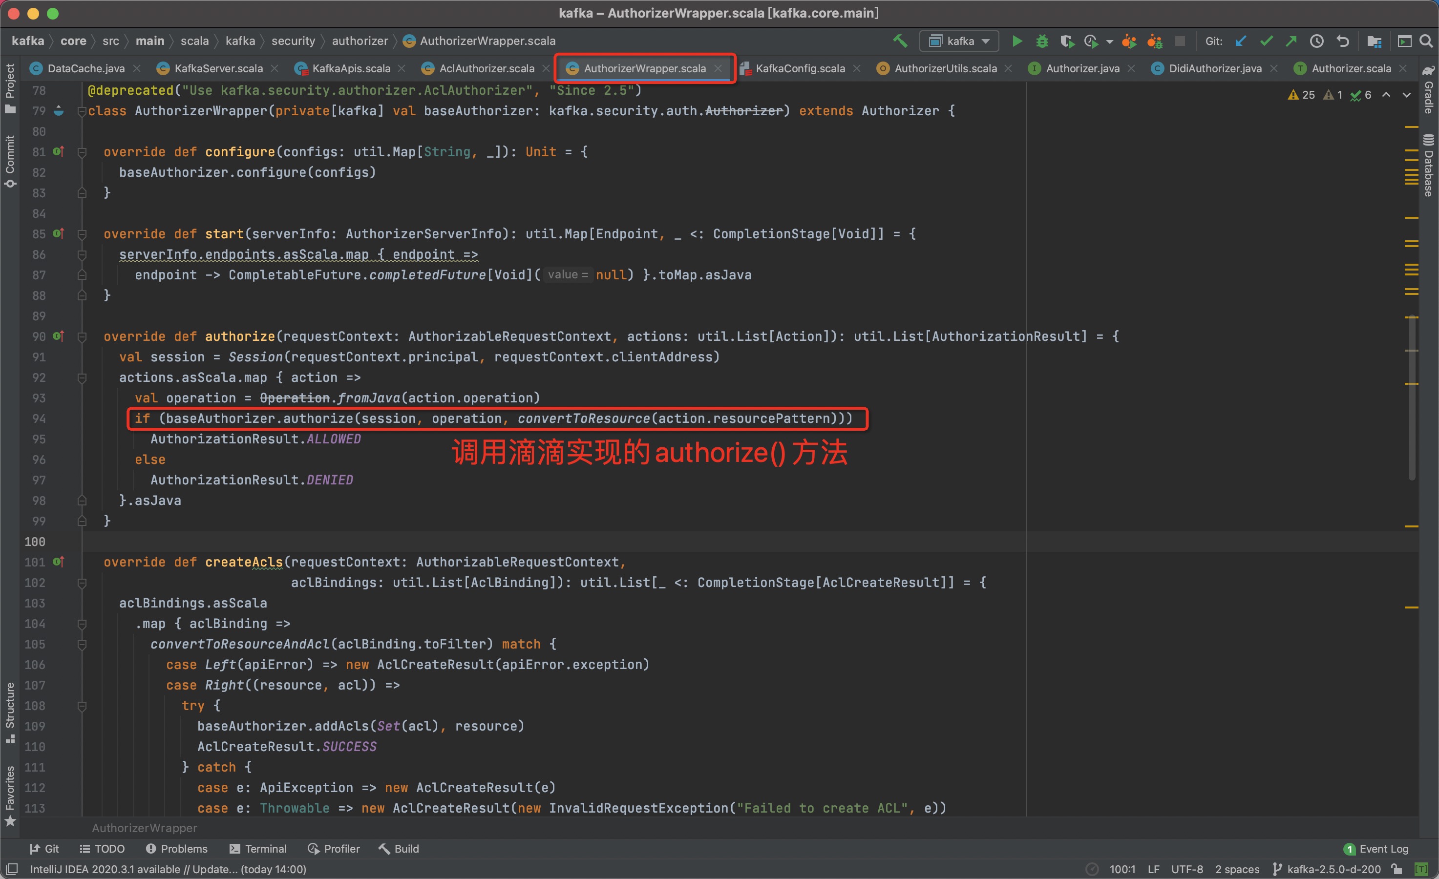This screenshot has width=1439, height=879.
Task: Expand profiler run options arrow
Action: [x=1110, y=42]
